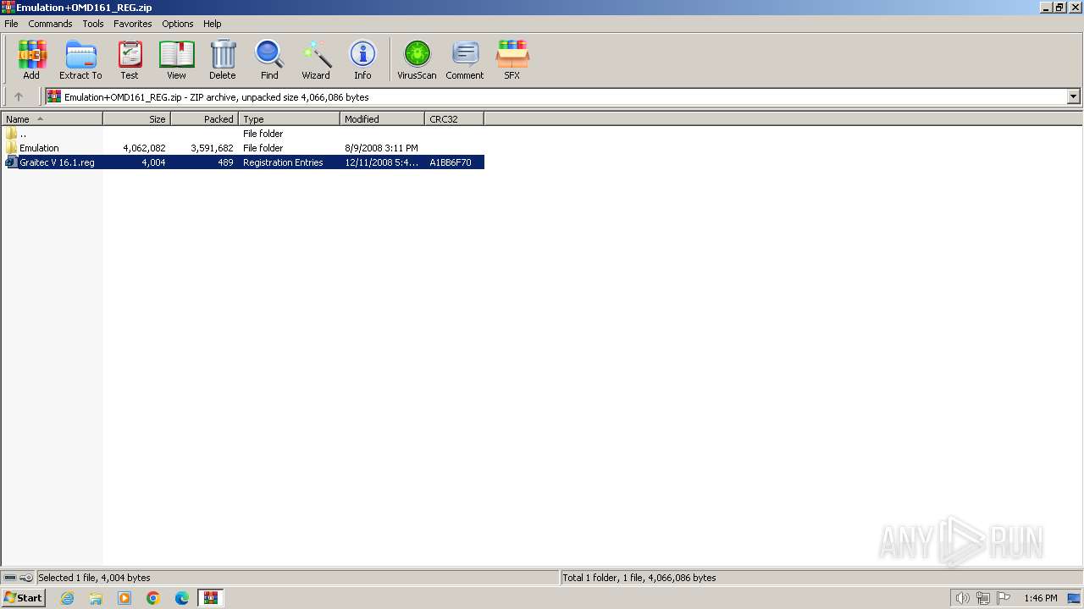
Task: Open File Explorer from taskbar
Action: coord(96,598)
